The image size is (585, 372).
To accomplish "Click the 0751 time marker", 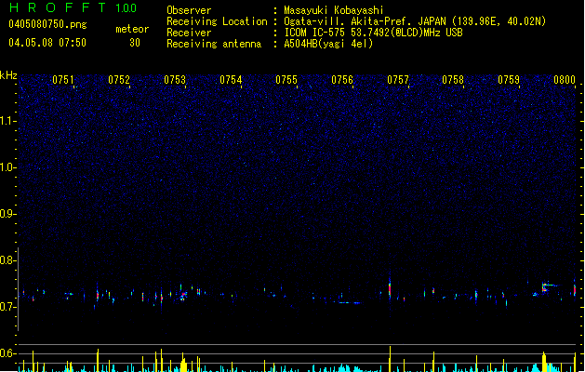I will click(63, 80).
